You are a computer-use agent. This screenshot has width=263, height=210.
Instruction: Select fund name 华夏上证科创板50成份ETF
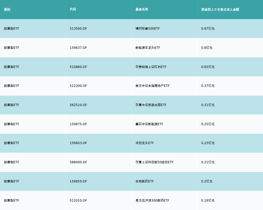[154, 162]
